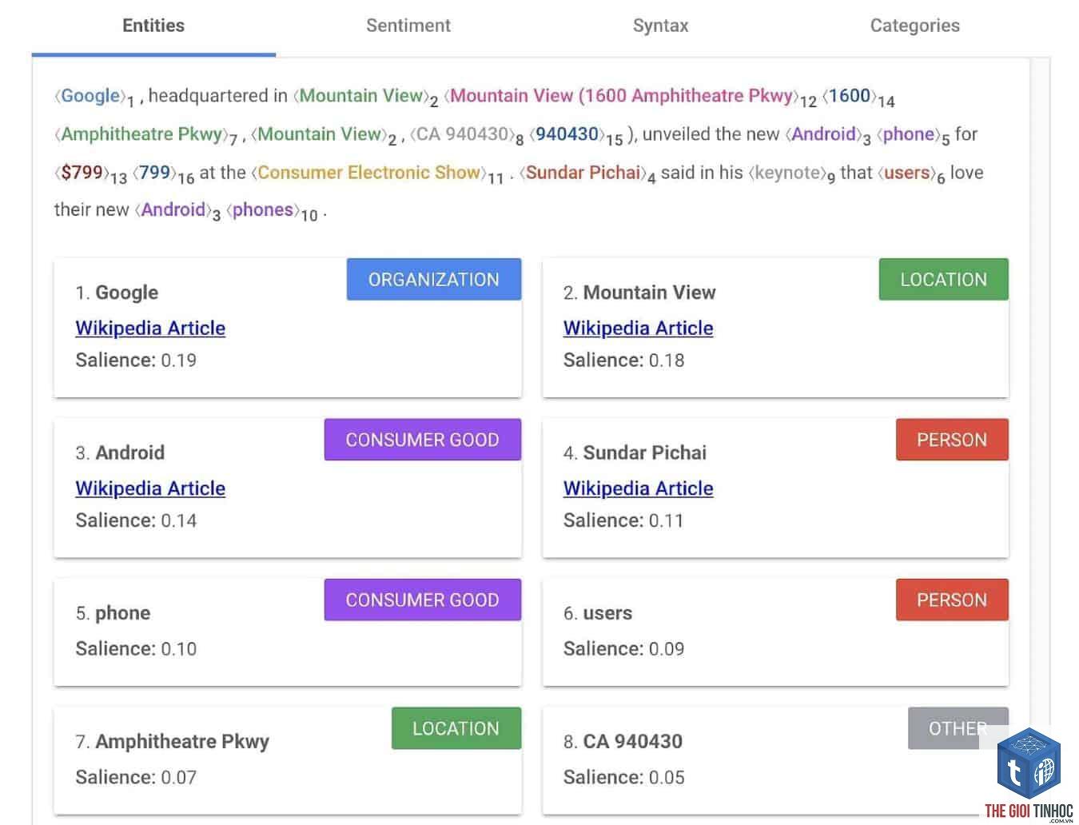The height and width of the screenshot is (825, 1079).
Task: Select the blue "799" entity marked 16
Action: click(155, 173)
